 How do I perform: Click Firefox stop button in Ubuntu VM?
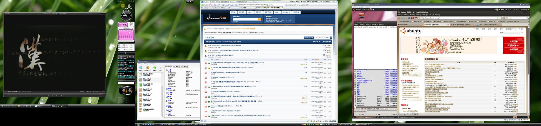[413, 18]
